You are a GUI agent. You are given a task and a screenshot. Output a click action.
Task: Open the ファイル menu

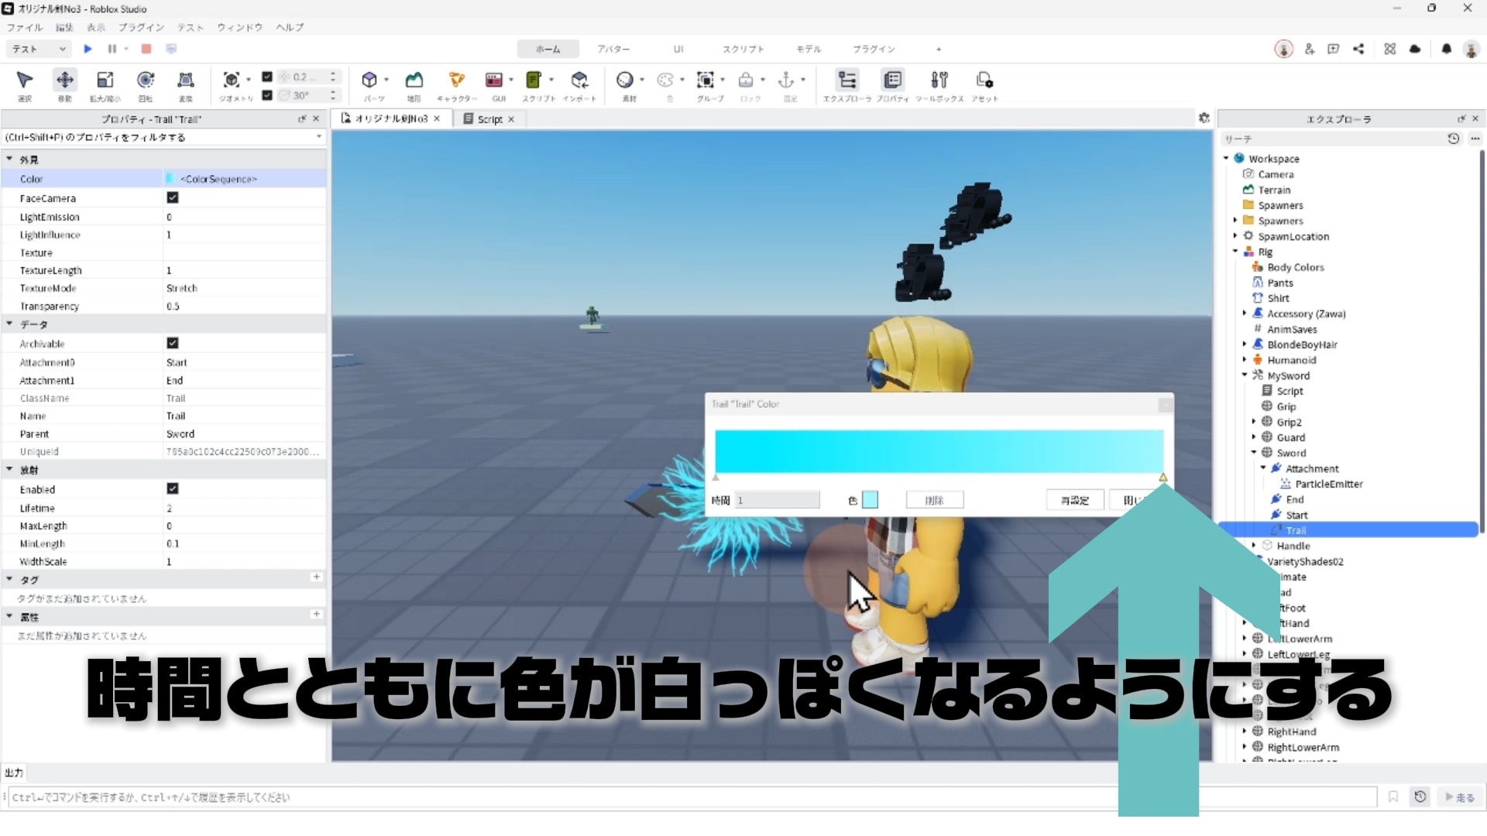point(25,27)
